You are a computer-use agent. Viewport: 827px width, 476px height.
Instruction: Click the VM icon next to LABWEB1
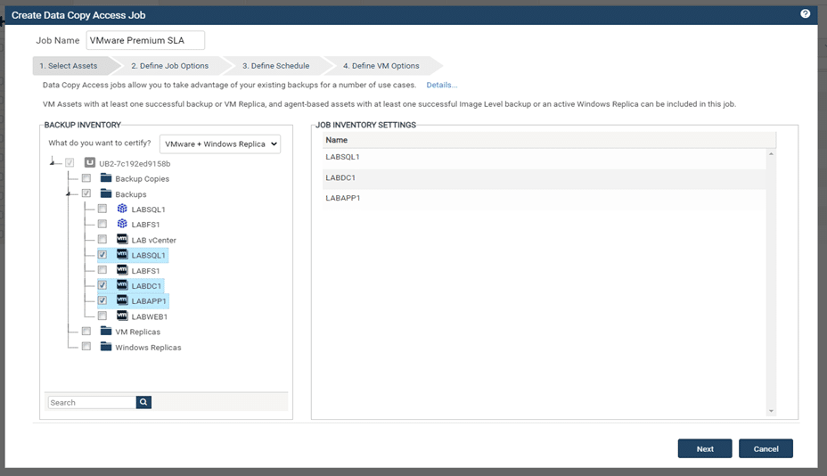tap(122, 316)
